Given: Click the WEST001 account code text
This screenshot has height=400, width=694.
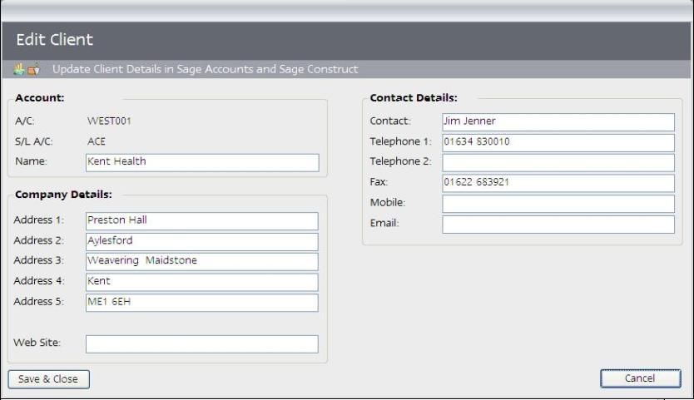Looking at the screenshot, I should point(109,121).
